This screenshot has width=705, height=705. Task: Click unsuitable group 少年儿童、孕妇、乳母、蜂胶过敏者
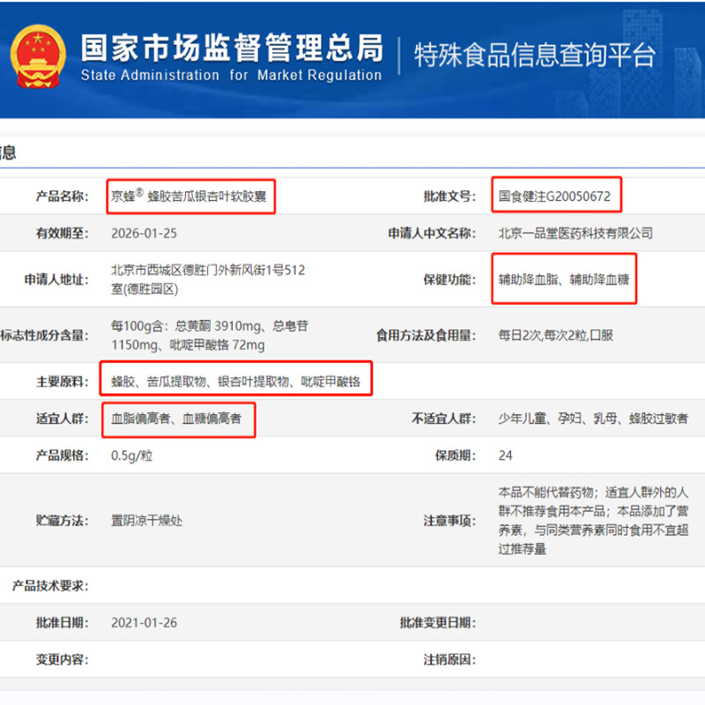(x=593, y=418)
